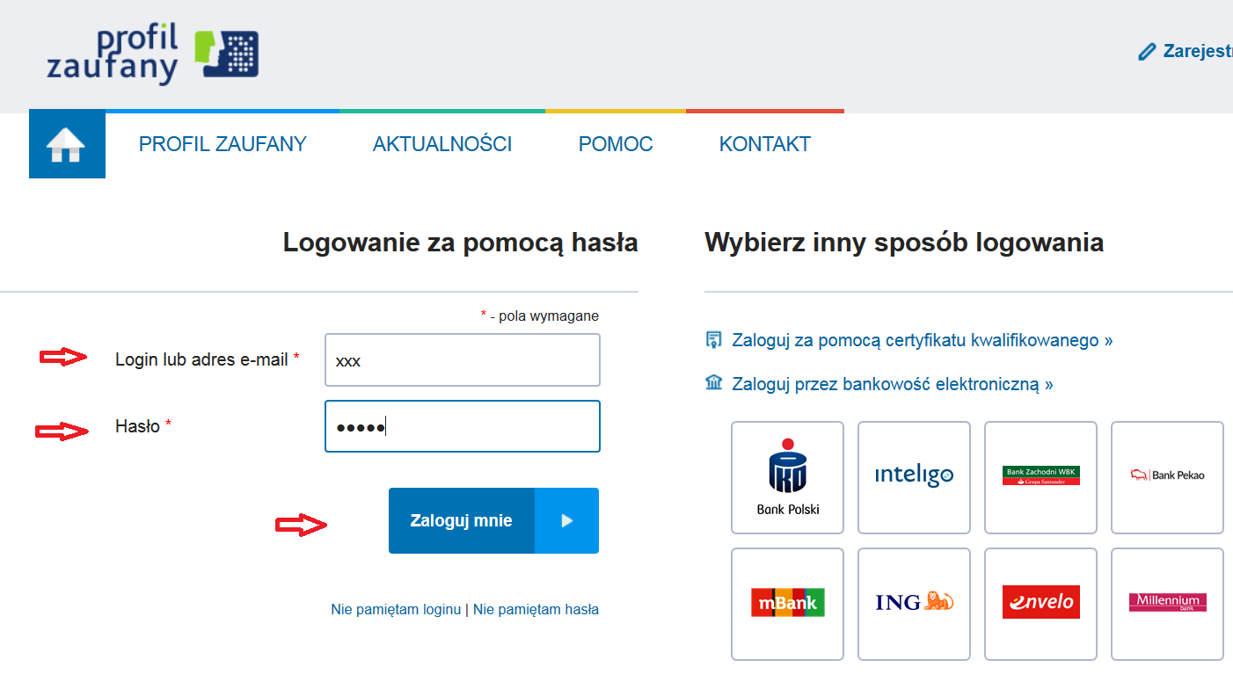This screenshot has height=689, width=1233.
Task: Click the bank building icon beside bankowość elektroniczną
Action: (x=713, y=382)
